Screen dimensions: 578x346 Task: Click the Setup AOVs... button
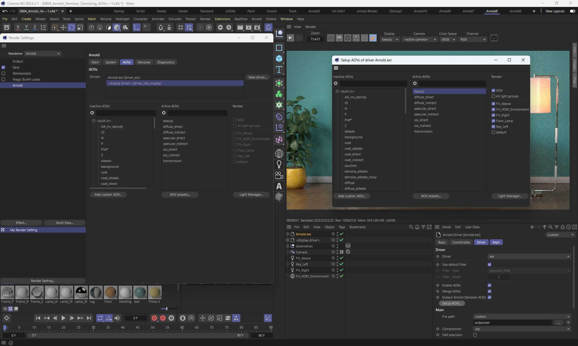[x=452, y=303]
